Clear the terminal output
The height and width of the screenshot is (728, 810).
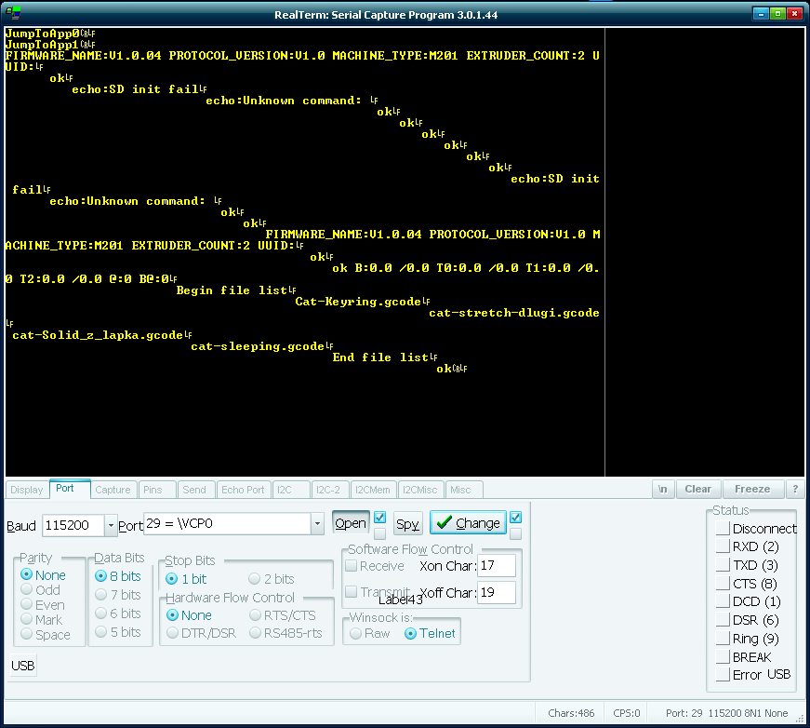(697, 489)
